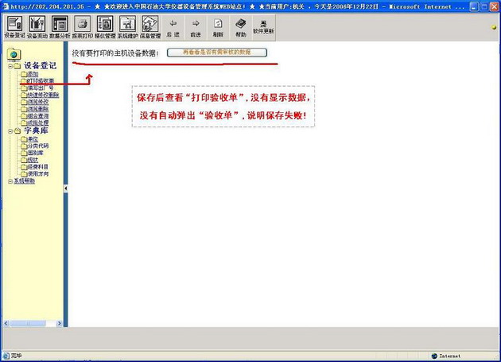
Task: Refresh the page with 刷新 icon
Action: tap(218, 25)
